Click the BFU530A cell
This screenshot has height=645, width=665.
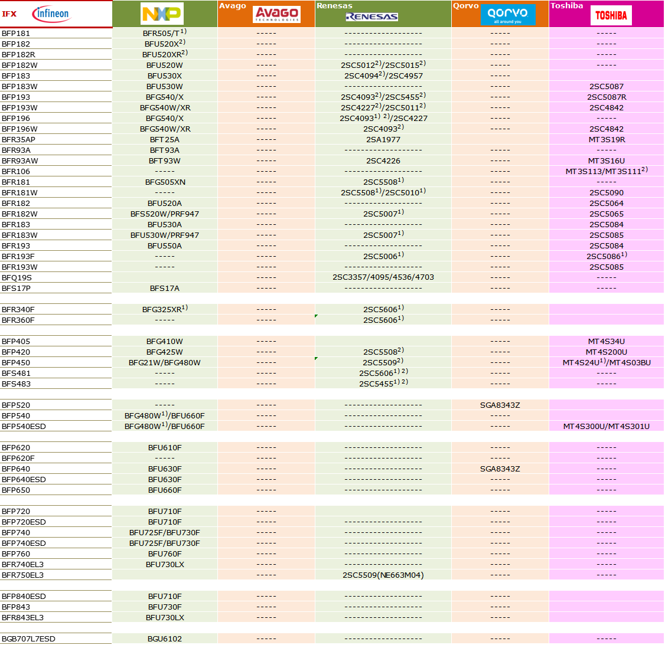click(x=165, y=224)
